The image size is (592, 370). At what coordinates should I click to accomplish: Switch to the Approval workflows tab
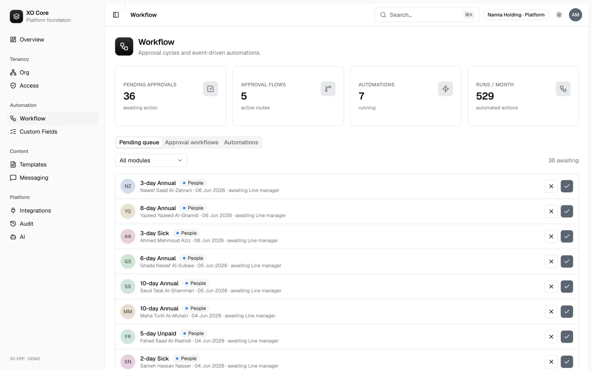pyautogui.click(x=192, y=142)
